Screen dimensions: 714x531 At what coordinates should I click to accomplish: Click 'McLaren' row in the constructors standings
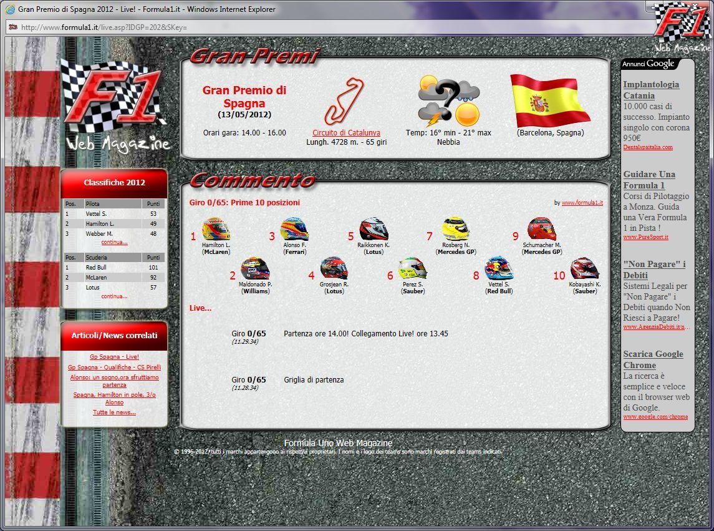114,278
